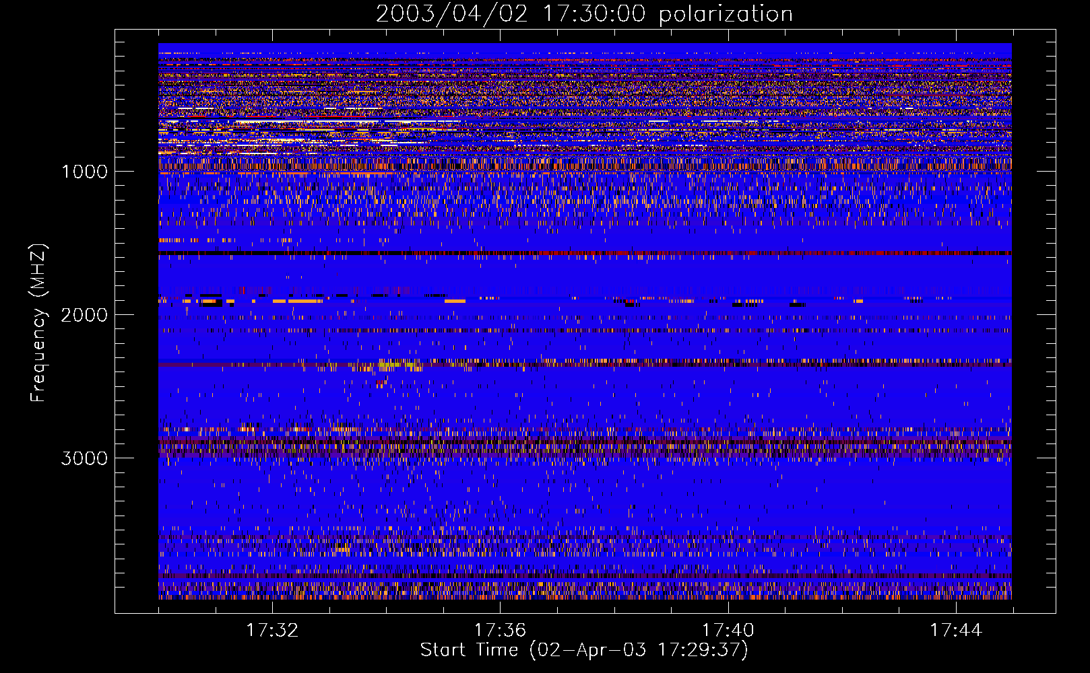Click the 17:40 time axis label

pos(728,631)
